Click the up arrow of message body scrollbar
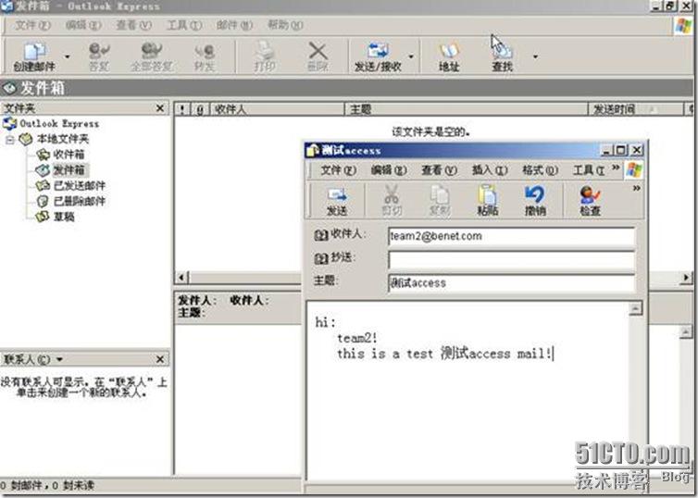 point(636,308)
